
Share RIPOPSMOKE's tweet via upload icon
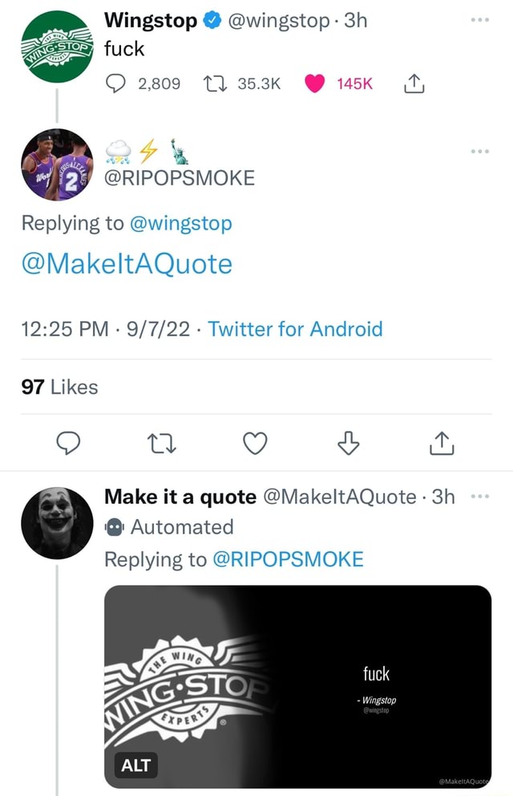441,443
